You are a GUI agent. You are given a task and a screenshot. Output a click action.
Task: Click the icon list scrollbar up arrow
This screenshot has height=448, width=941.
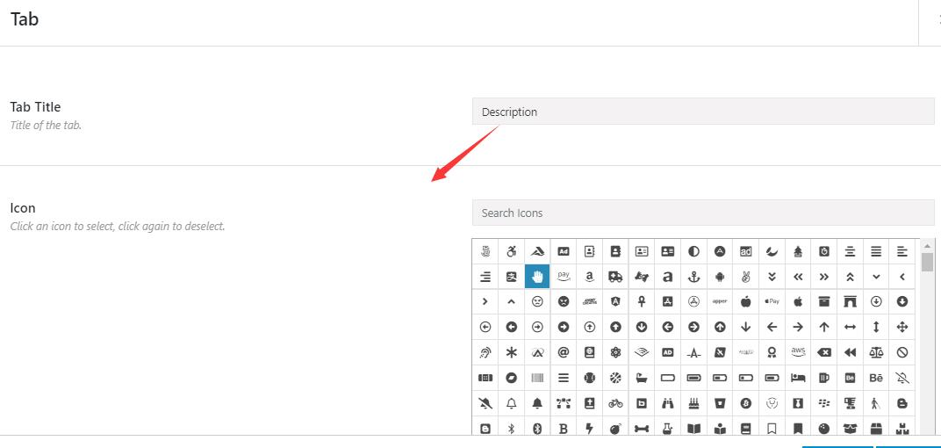927,246
